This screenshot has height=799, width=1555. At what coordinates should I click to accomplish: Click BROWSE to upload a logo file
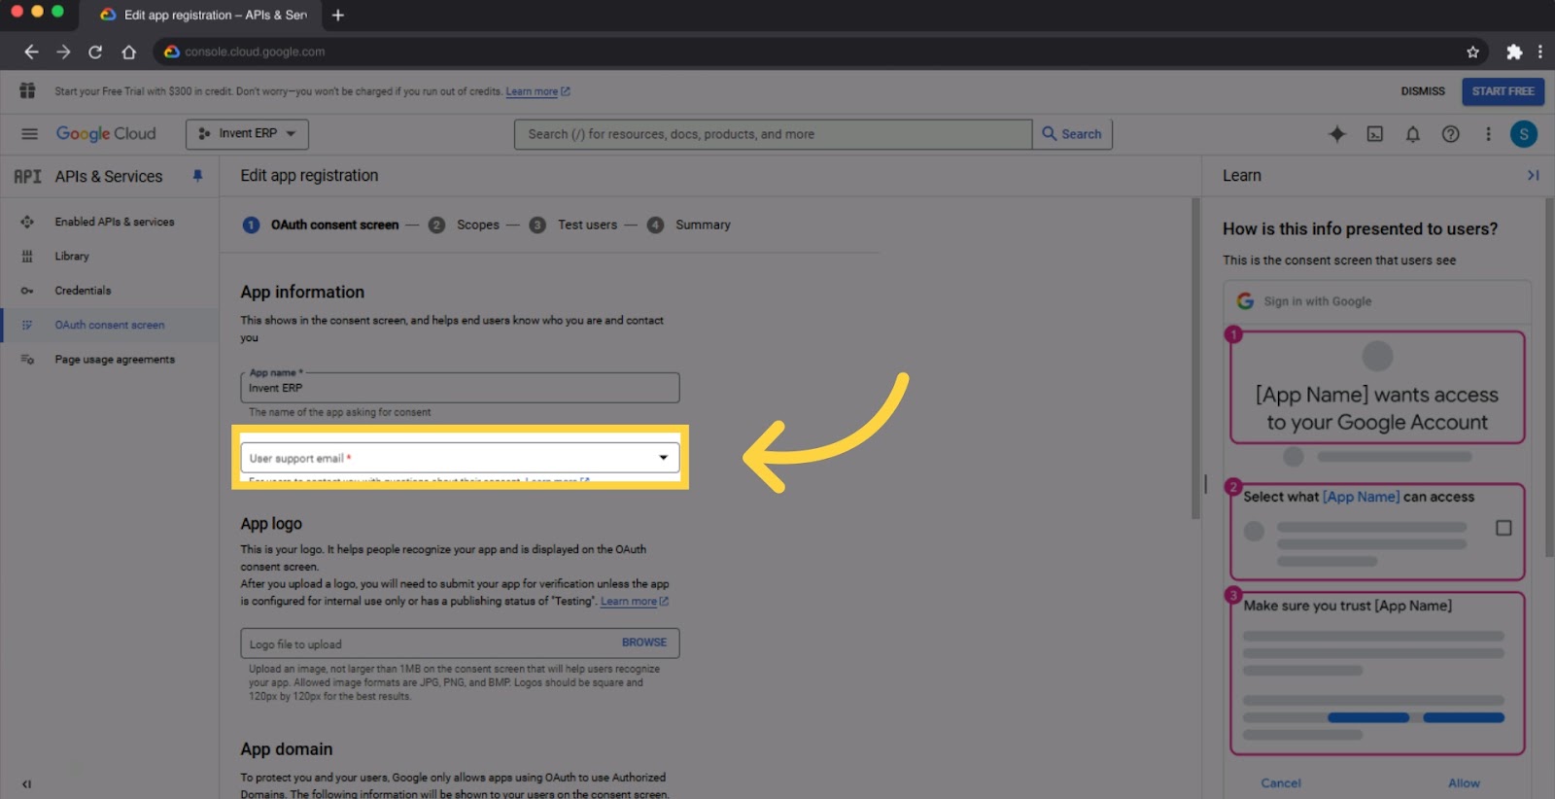pos(644,643)
